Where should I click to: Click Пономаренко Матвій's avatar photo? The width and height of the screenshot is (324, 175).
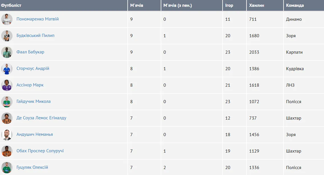pyautogui.click(x=7, y=19)
